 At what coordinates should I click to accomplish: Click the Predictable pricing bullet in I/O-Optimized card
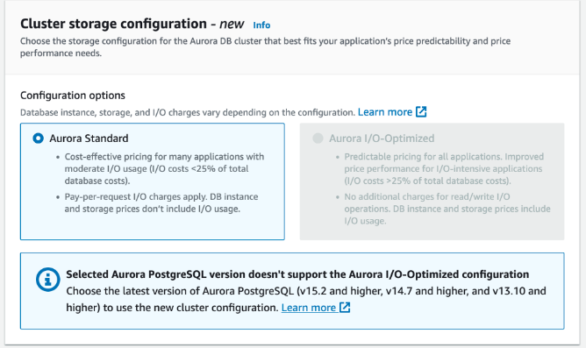(444, 168)
